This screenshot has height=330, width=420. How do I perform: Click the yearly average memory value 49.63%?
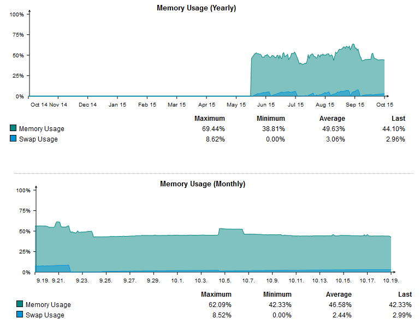334,129
